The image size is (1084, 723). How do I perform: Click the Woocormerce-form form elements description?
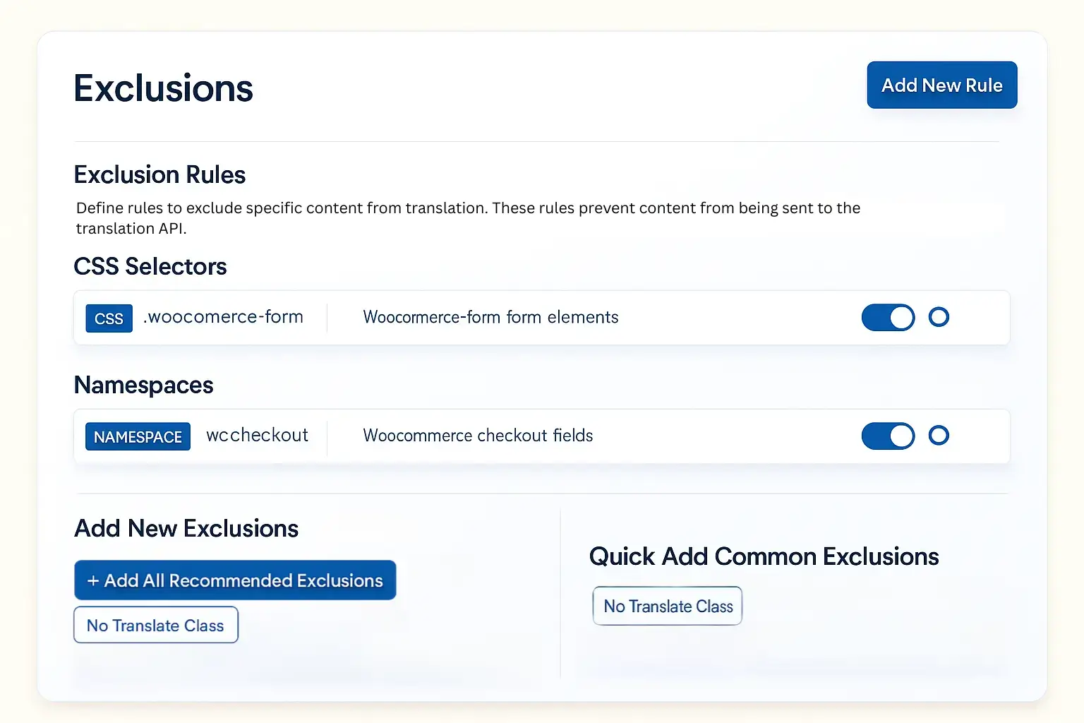tap(490, 317)
